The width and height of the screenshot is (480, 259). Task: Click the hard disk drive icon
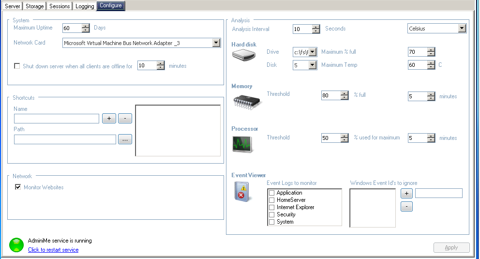coord(244,55)
